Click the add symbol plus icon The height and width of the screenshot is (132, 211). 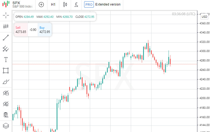tap(41, 4)
